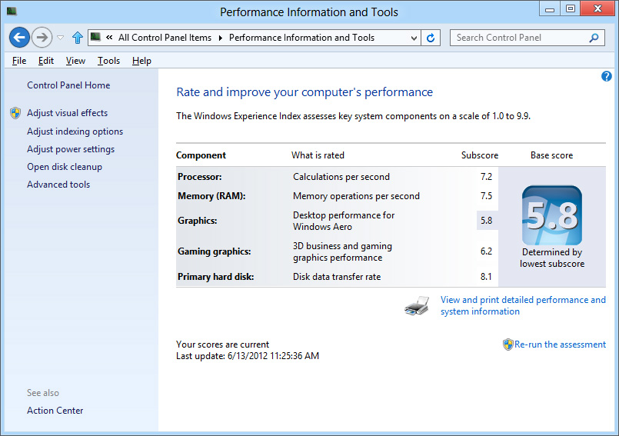This screenshot has height=436, width=619.
Task: Click the Refresh button
Action: pyautogui.click(x=431, y=38)
